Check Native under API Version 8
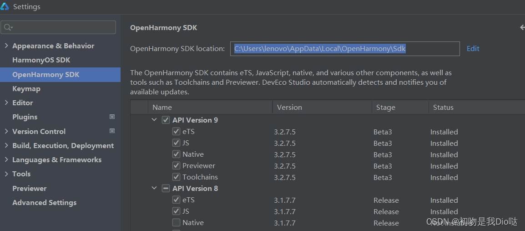Screen dimensions: 525x231 click(x=176, y=223)
